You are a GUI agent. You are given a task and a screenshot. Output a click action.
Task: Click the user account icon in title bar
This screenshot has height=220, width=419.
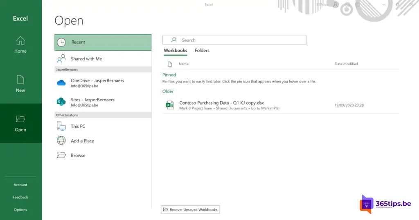335,4
